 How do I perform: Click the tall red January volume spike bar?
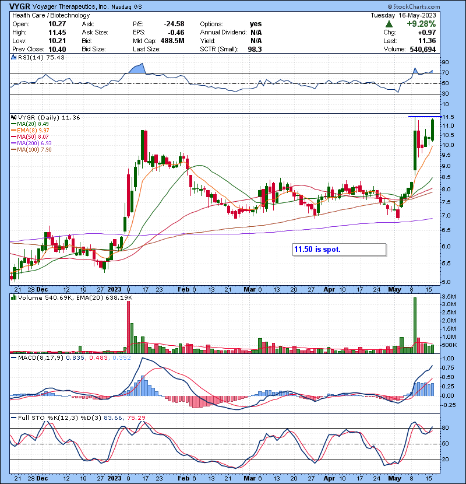pyautogui.click(x=129, y=327)
